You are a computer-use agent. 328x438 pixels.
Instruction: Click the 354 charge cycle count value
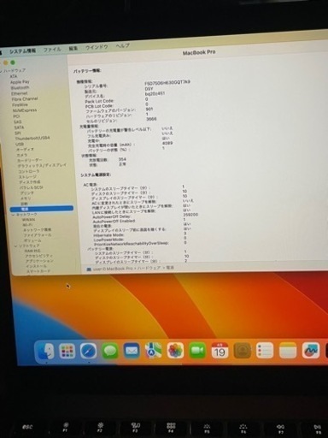(122, 159)
